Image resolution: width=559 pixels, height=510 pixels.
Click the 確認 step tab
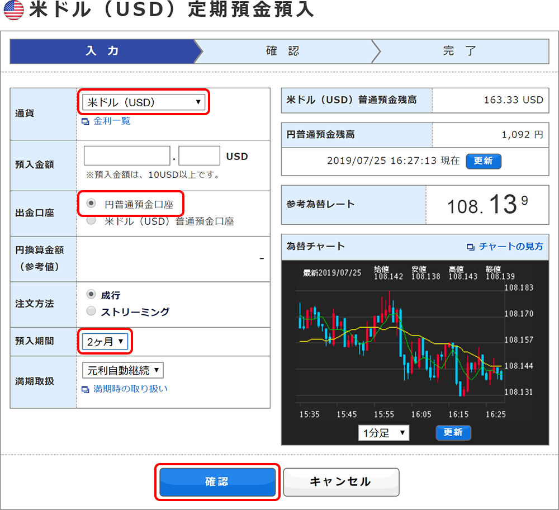[x=283, y=51]
